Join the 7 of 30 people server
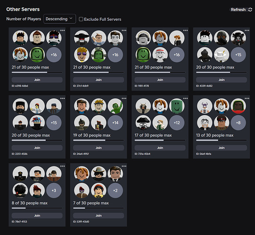This screenshot has height=235, width=255. [98, 216]
